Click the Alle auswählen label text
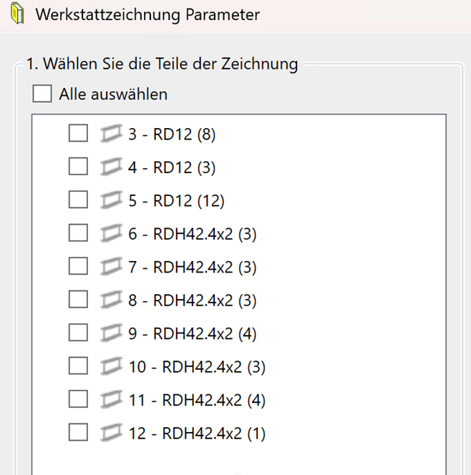The width and height of the screenshot is (471, 475). coord(113,94)
